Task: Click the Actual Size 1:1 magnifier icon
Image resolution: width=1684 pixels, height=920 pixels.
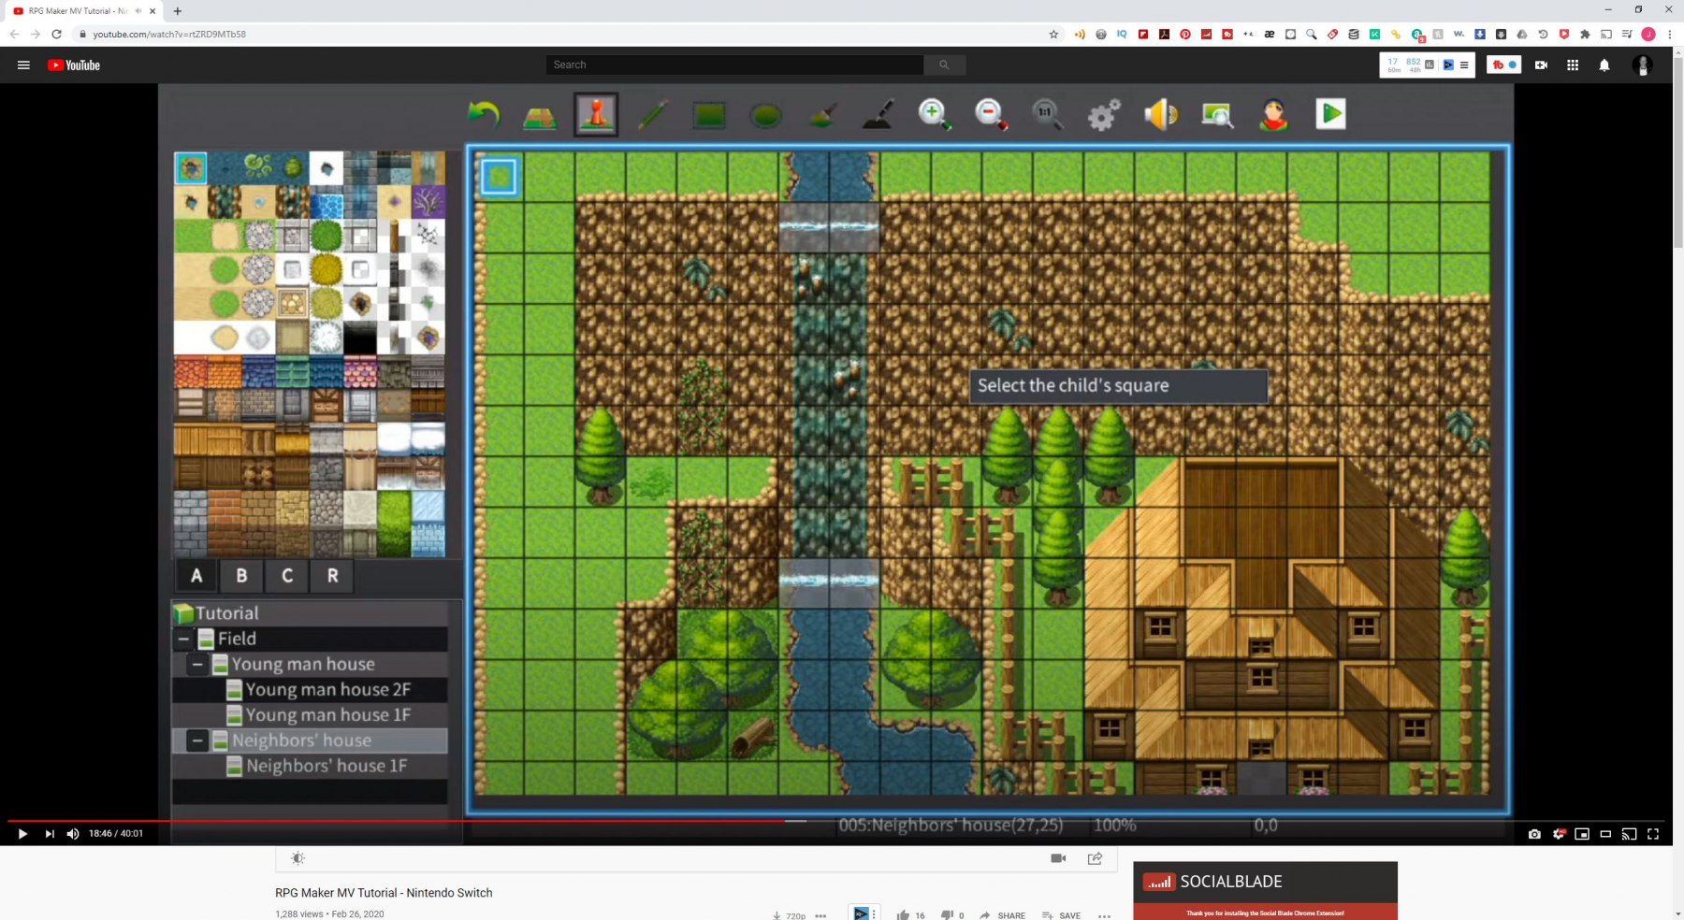Action: tap(1047, 114)
